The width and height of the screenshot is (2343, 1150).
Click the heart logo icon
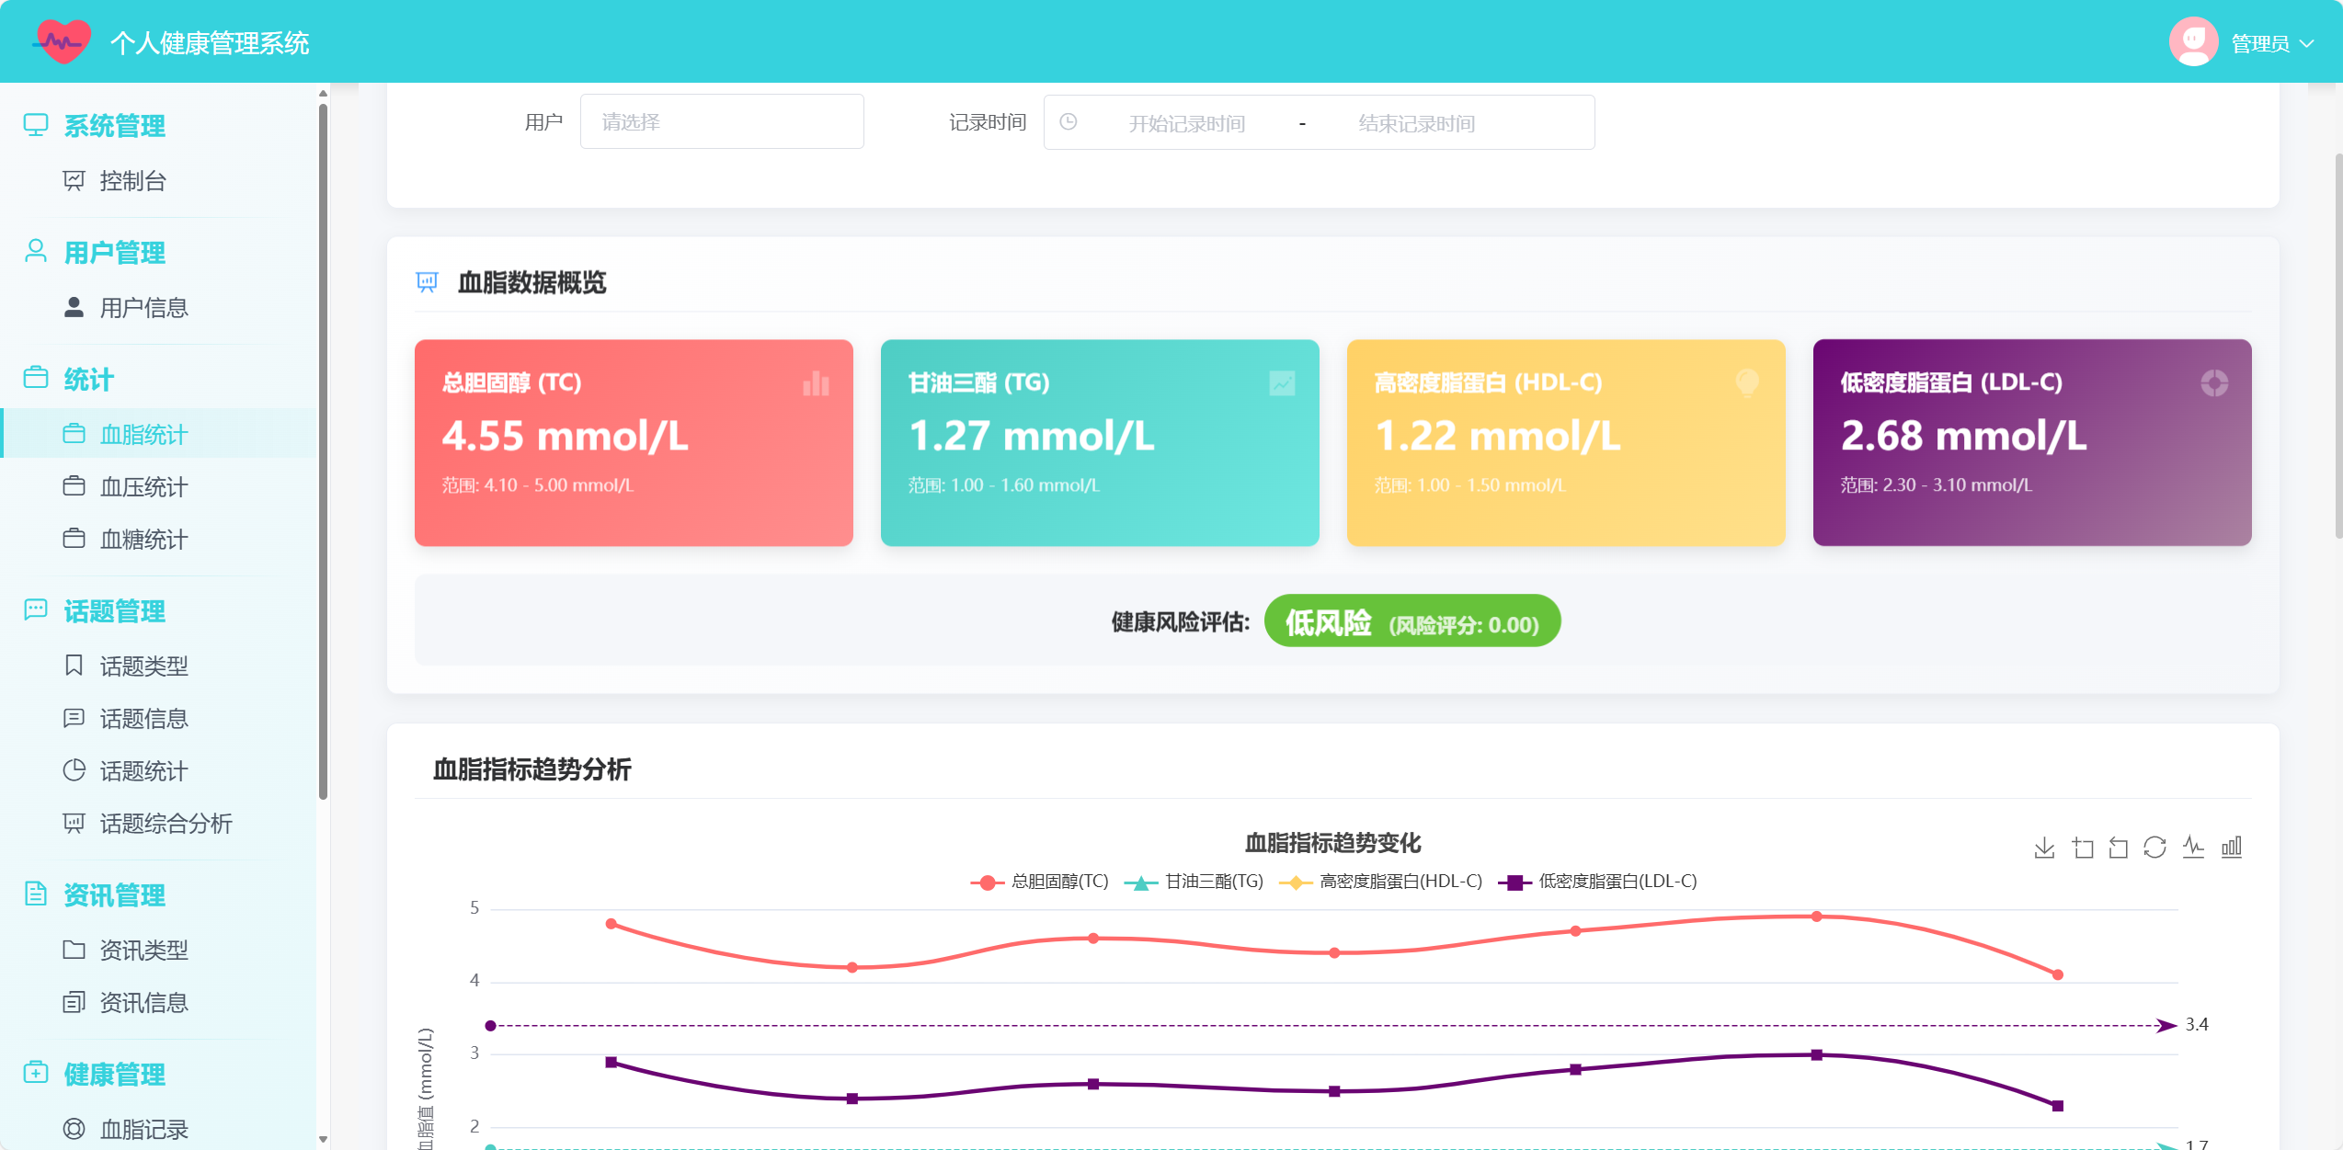tap(62, 41)
